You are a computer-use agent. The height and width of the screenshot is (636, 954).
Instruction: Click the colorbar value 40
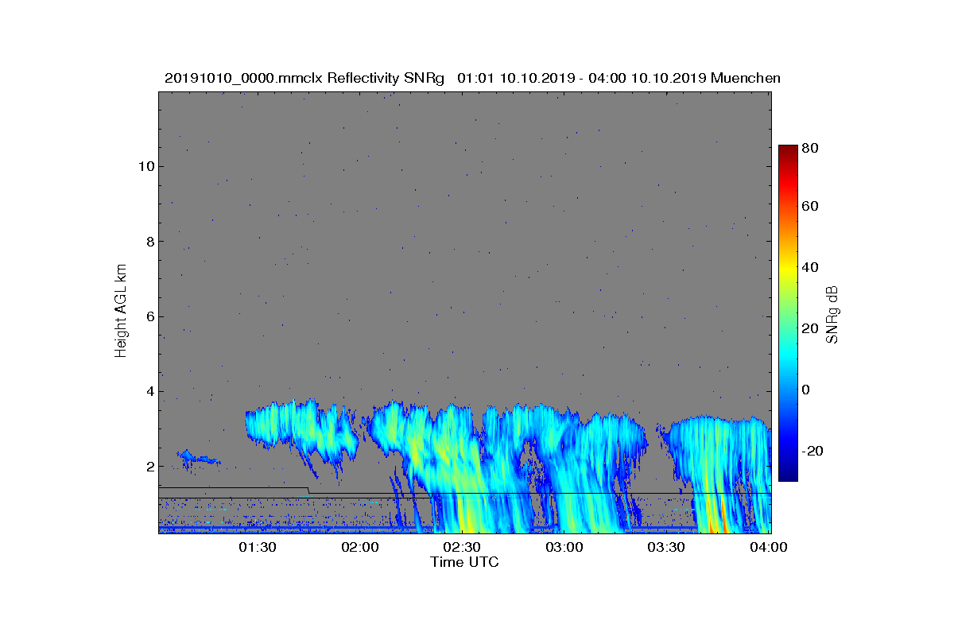[x=810, y=267]
